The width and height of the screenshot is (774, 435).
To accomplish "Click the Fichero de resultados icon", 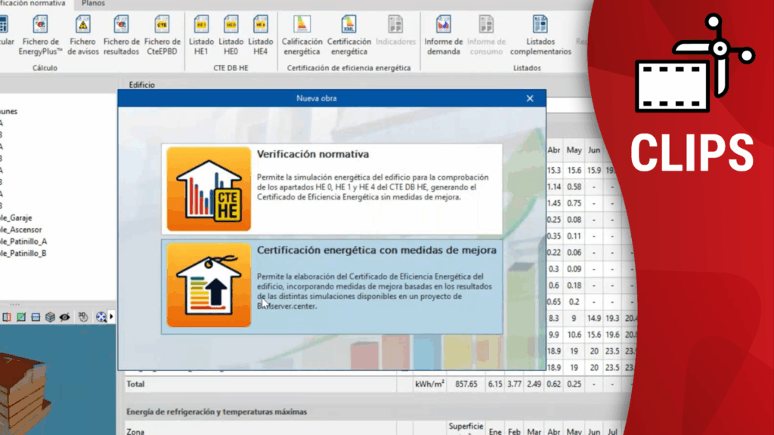I will click(x=121, y=35).
